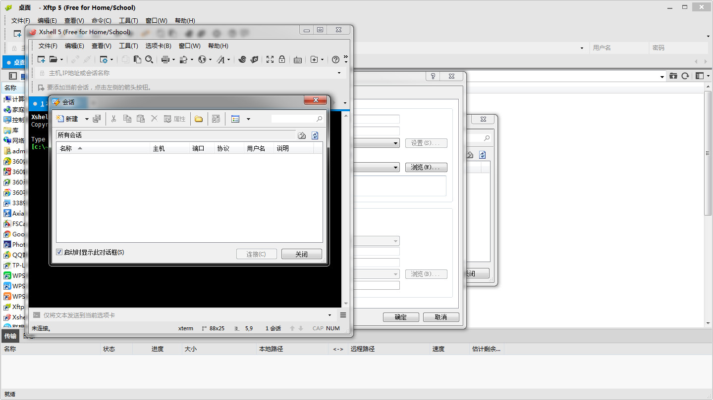Click Paste icon in Xshell toolbar
The height and width of the screenshot is (400, 713).
(x=138, y=59)
